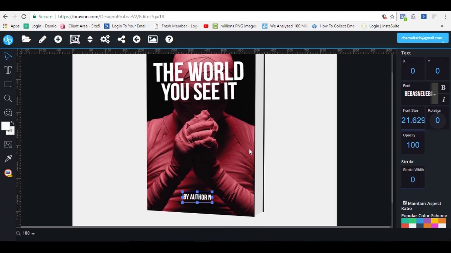
Task: Pick the blue color scheme swatch
Action: click(420, 221)
